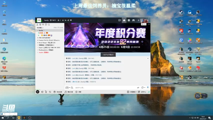Image resolution: width=213 pixels, height=120 pixels.
Task: Open the video player icon in YY header
Action: pyautogui.click(x=120, y=20)
